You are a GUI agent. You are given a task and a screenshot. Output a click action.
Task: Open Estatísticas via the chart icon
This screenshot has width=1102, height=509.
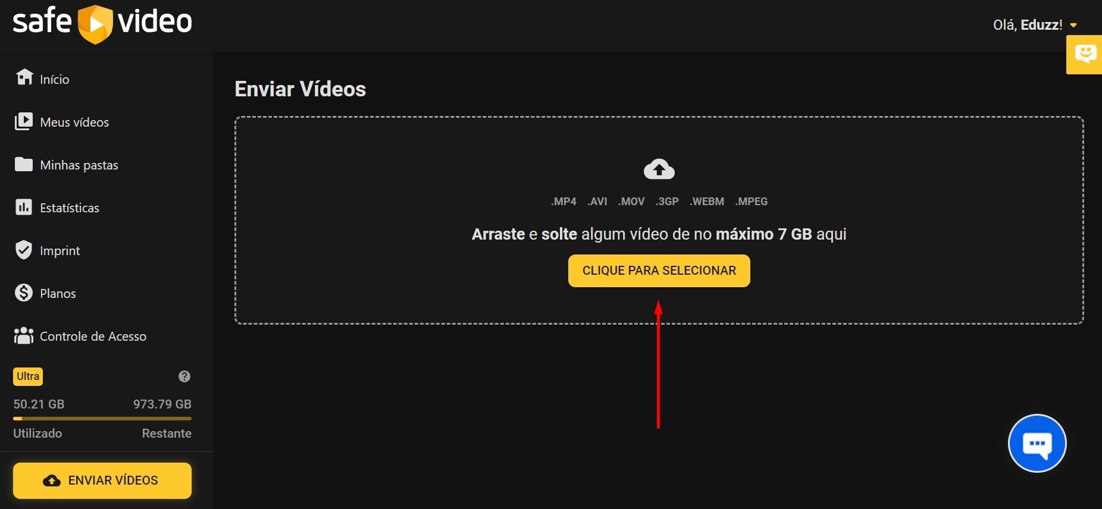click(x=24, y=207)
